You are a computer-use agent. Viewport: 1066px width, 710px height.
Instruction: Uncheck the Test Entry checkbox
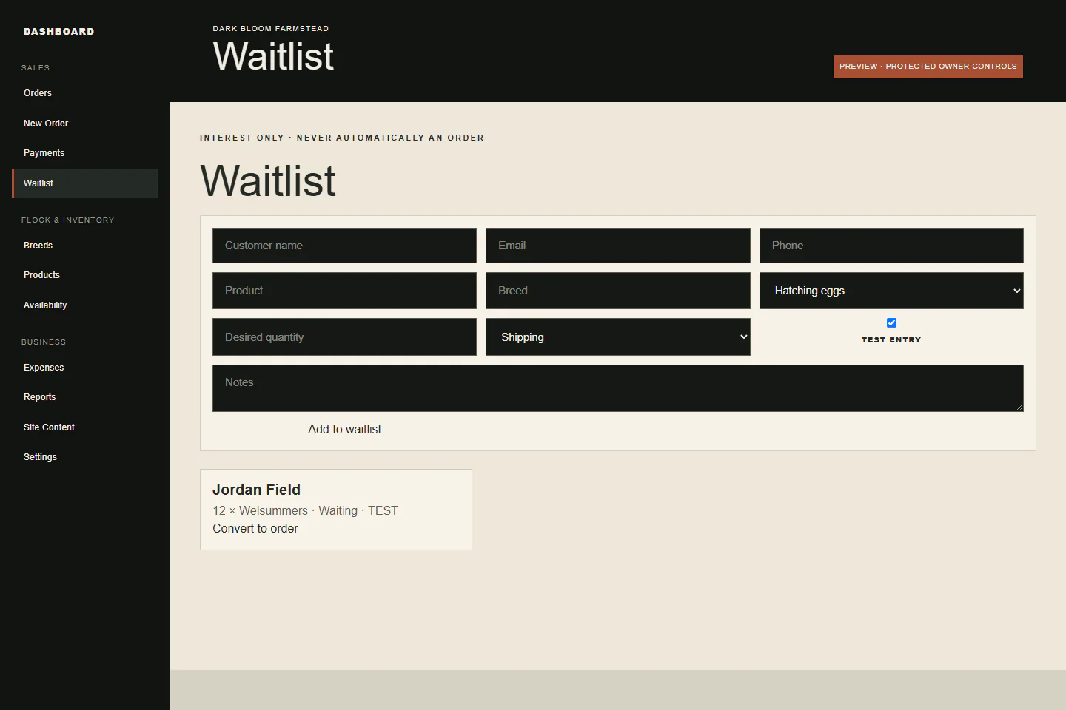pos(891,322)
